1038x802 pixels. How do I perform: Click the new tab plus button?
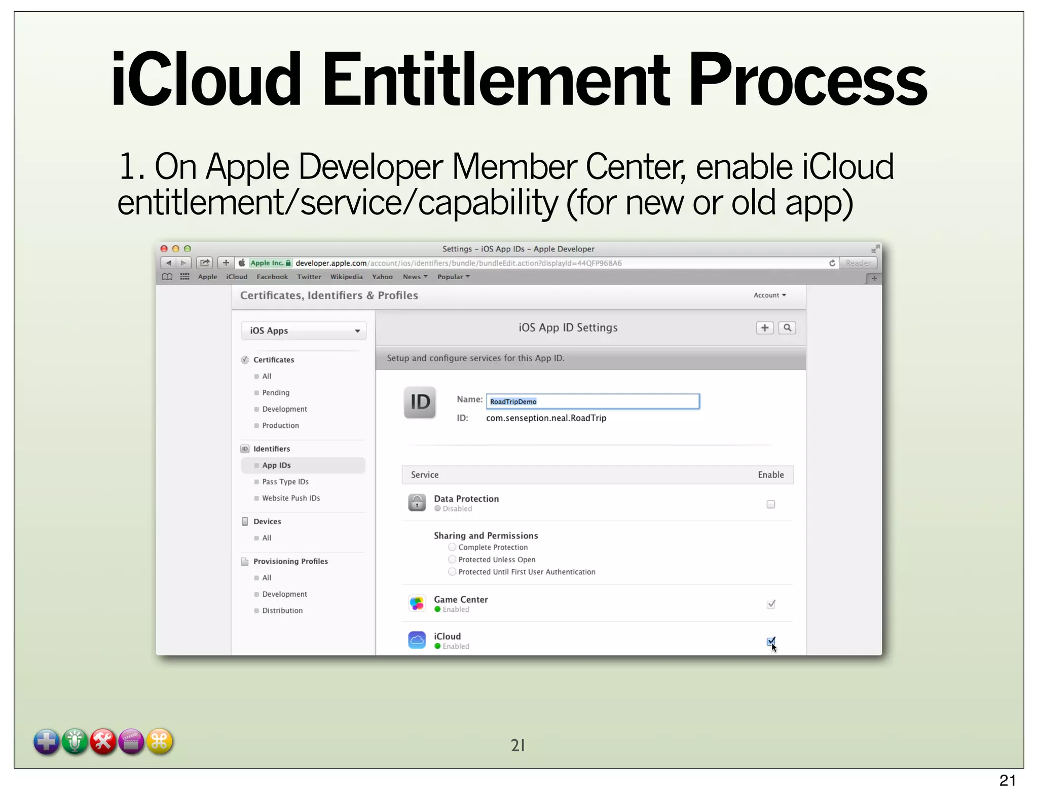874,278
